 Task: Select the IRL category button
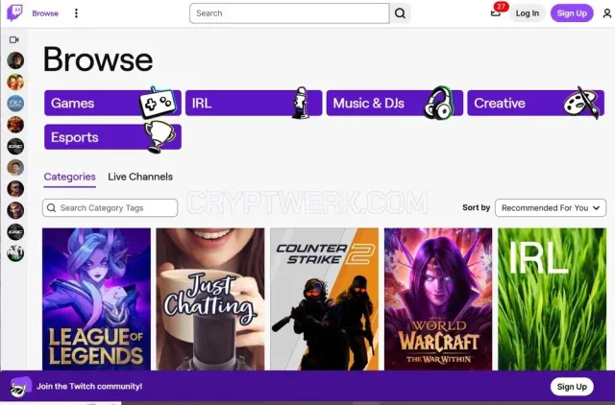click(x=254, y=103)
